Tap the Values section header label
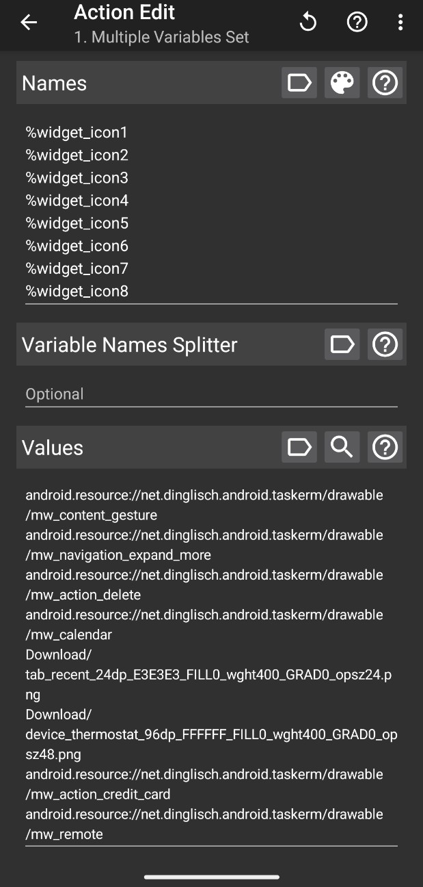Screen dimensions: 423x887 click(x=53, y=448)
